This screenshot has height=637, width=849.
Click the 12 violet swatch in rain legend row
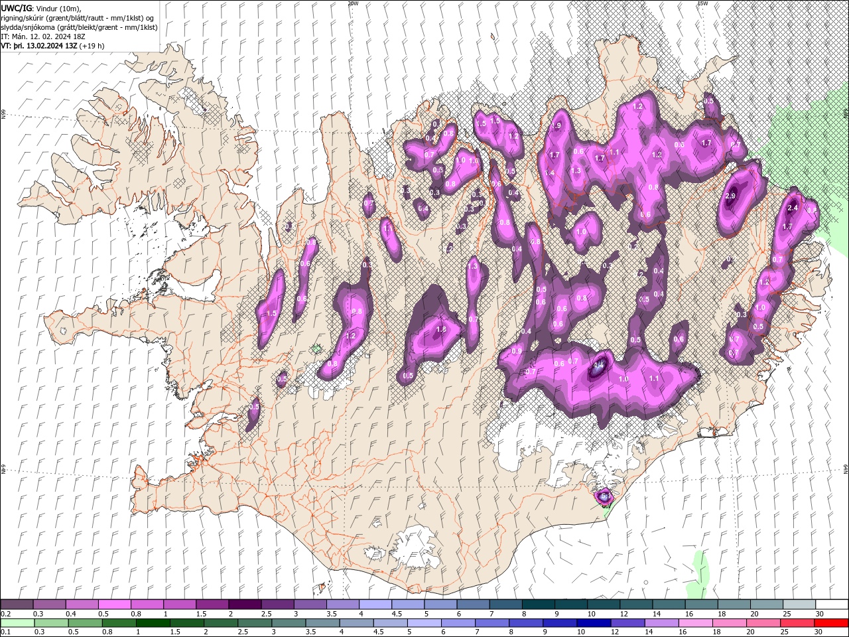click(627, 623)
